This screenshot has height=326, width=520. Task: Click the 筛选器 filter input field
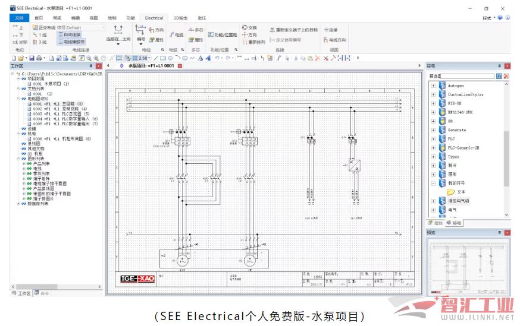[x=468, y=76]
